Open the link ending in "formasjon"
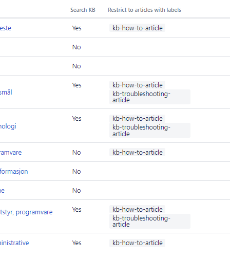 coord(14,172)
